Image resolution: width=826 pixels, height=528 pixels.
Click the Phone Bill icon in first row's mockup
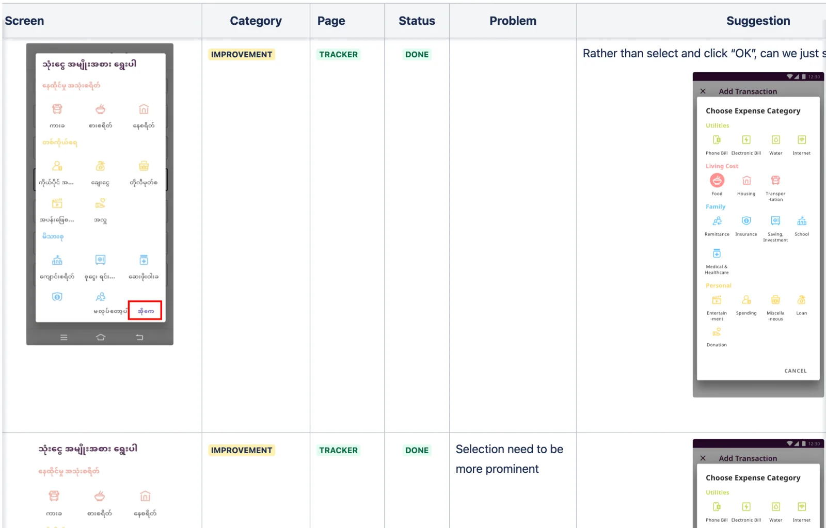[x=717, y=140]
